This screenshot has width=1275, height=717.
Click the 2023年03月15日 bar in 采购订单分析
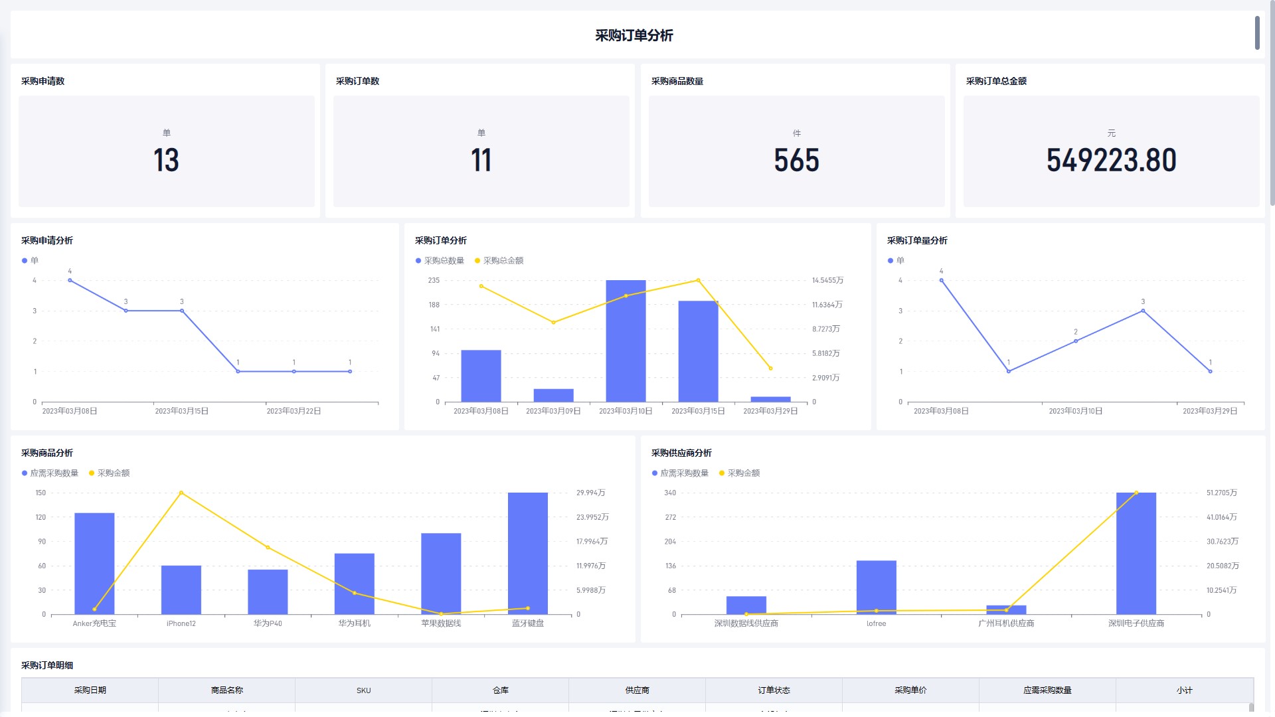(x=698, y=351)
